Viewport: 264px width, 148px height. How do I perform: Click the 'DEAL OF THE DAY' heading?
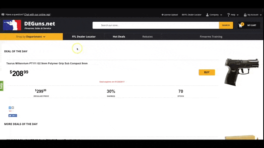(x=16, y=52)
